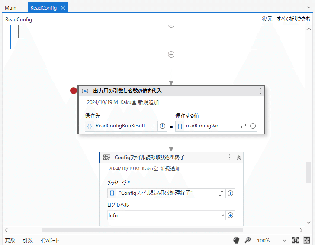The width and height of the screenshot is (315, 245).
Task: Open the 引数 (Arguments) panel
Action: point(28,240)
